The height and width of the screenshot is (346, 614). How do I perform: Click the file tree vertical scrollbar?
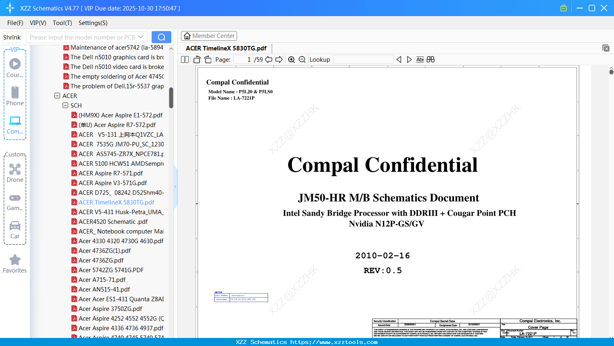point(171,98)
